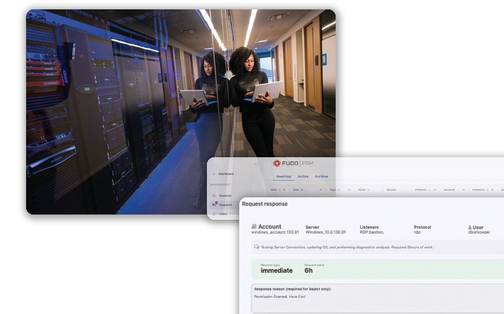Open Sessions via its sidebar icon
Screen dimensions: 504x314
click(214, 196)
